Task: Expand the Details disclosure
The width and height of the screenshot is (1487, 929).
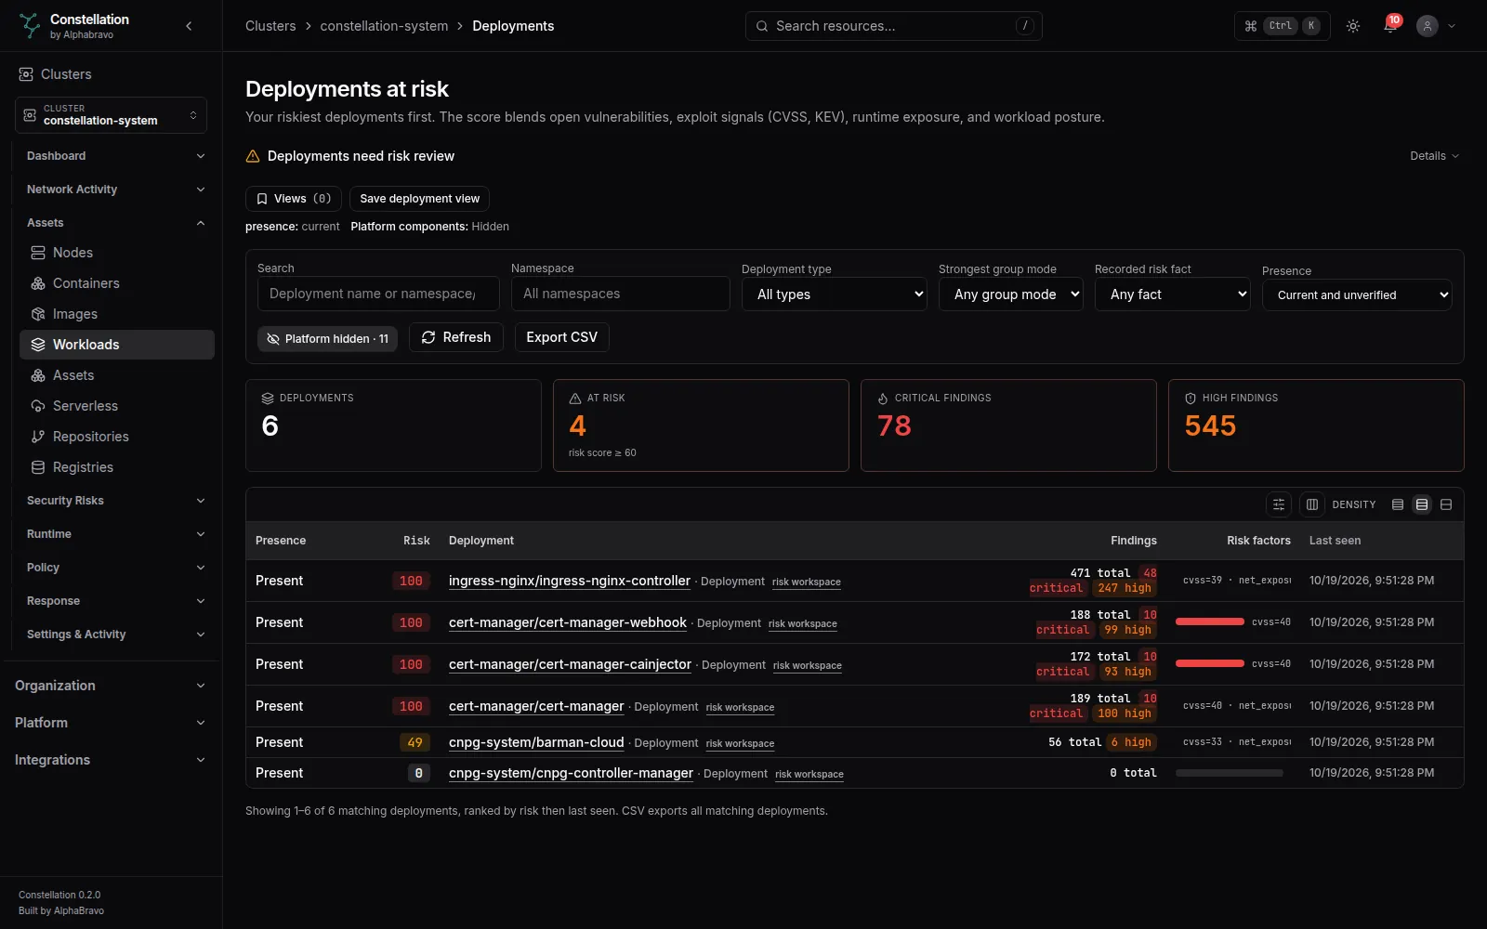Action: tap(1434, 156)
